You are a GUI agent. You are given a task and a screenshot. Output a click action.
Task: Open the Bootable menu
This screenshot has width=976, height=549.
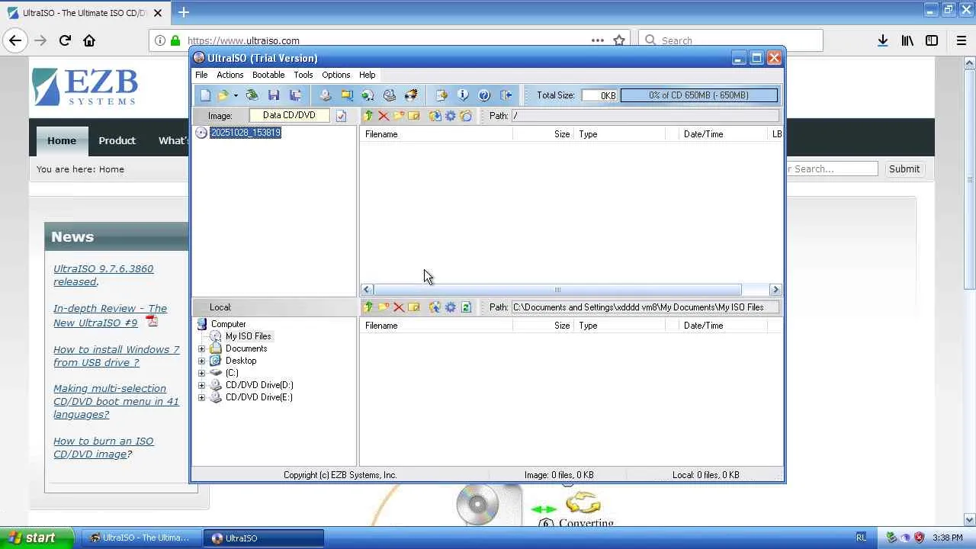(x=268, y=75)
